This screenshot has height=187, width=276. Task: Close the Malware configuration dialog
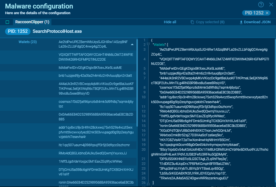[271, 4]
